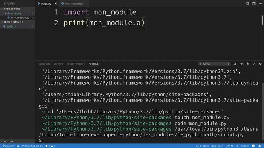Open changes compare icon in editor title

pyautogui.click(x=247, y=4)
